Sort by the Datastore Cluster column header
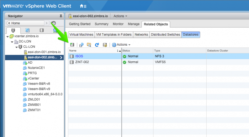Image resolution: width=249 pixels, height=137 pixels. [228, 51]
